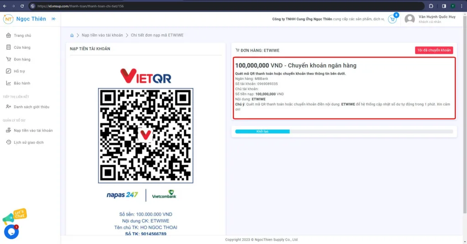Click the NẠP TIỀN TÀI KHOẢN panel heading
This screenshot has width=467, height=244.
pyautogui.click(x=90, y=49)
